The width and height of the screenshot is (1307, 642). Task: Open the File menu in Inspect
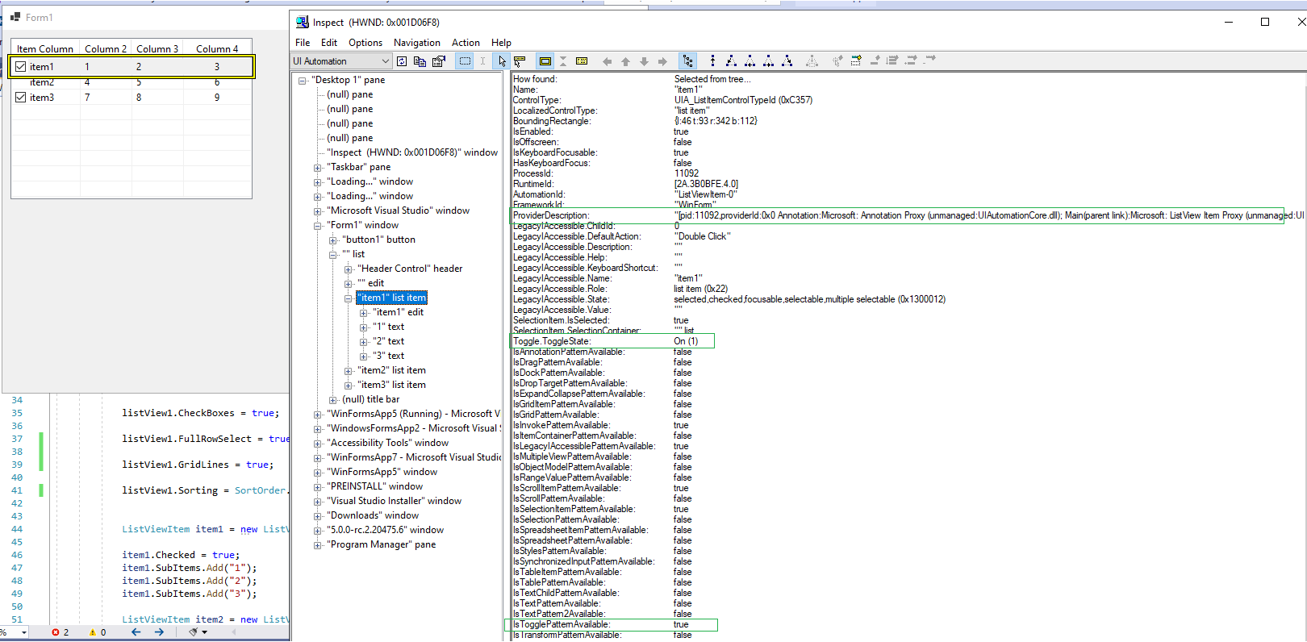303,43
